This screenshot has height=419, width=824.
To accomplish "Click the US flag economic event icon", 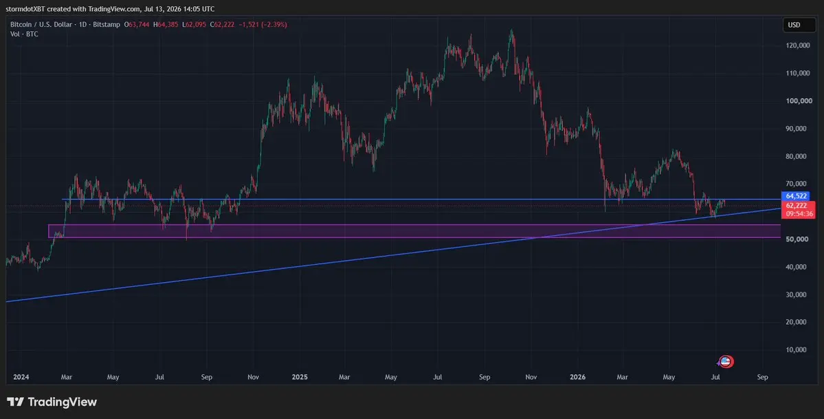I will (x=726, y=362).
